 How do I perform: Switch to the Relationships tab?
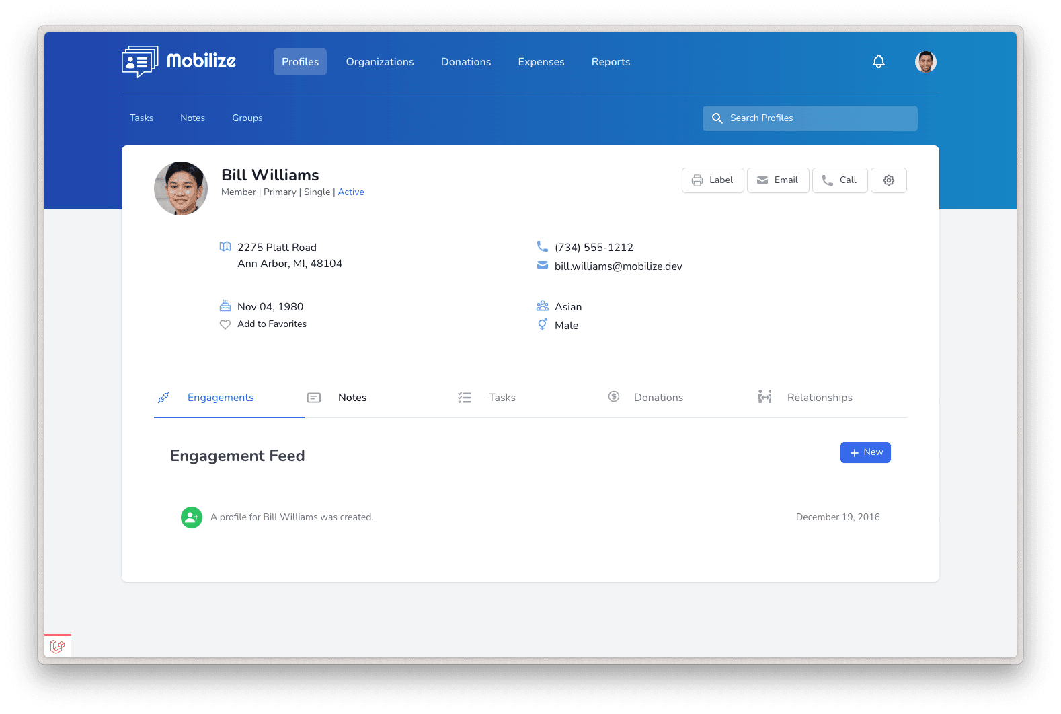pyautogui.click(x=832, y=398)
